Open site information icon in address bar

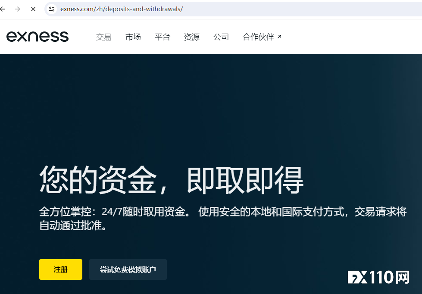51,9
